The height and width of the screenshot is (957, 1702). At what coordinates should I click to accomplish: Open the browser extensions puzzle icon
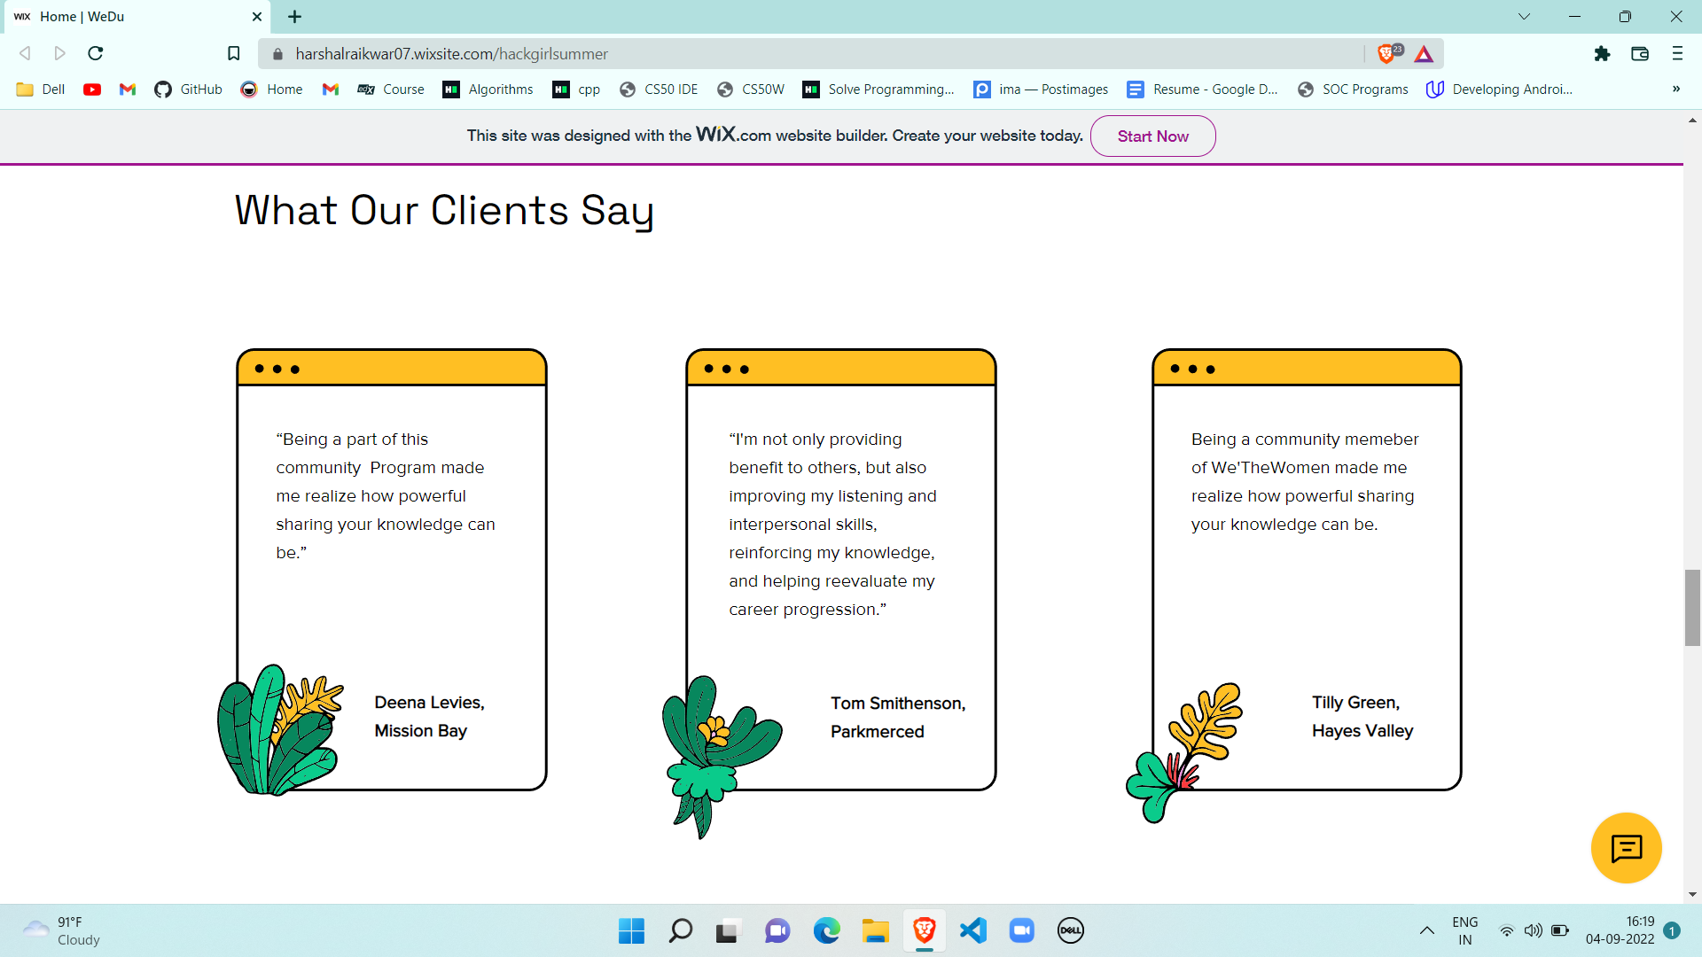coord(1602,54)
